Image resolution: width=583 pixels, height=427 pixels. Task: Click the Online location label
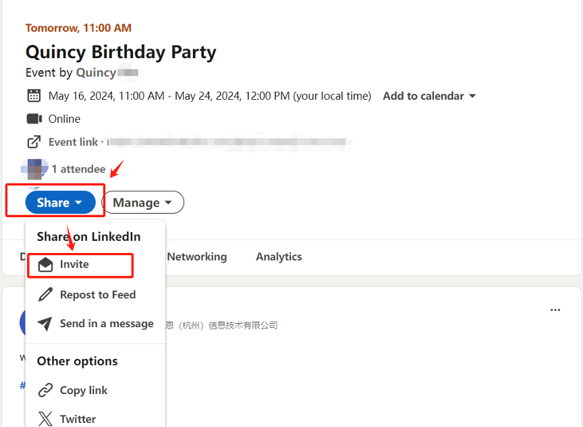tap(64, 119)
